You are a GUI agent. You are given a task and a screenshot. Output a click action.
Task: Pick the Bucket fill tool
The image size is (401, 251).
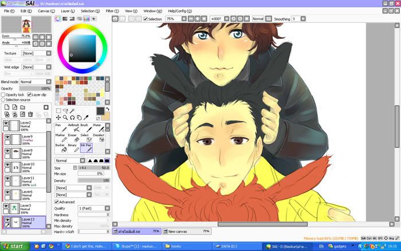coord(60,148)
